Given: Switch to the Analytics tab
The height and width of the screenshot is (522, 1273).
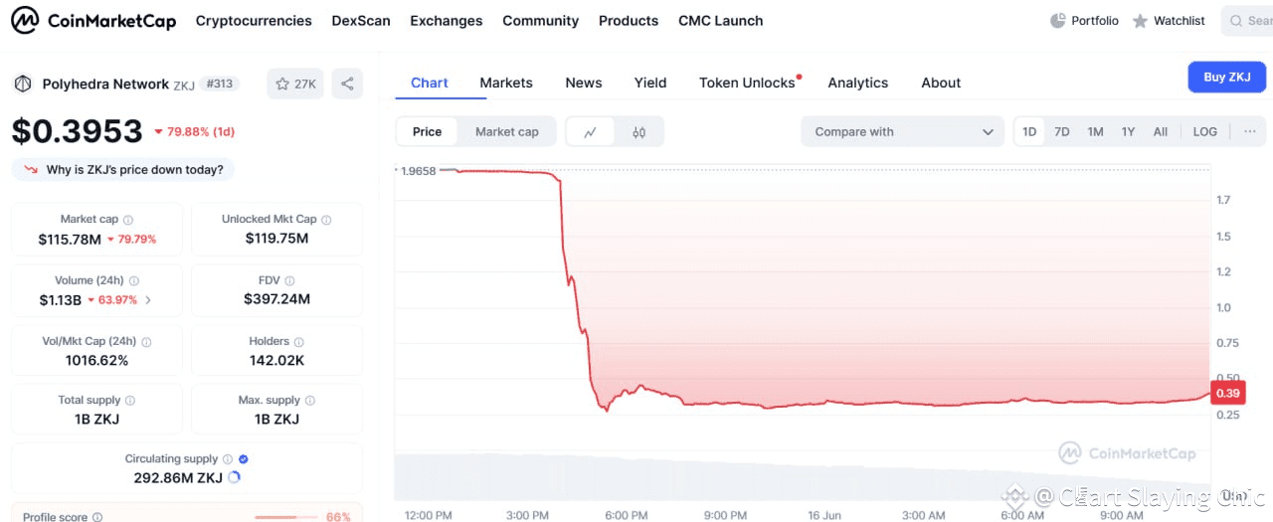Looking at the screenshot, I should (858, 83).
